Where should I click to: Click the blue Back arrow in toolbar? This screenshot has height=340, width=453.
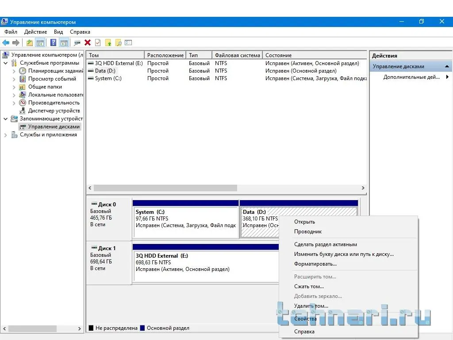pyautogui.click(x=6, y=43)
